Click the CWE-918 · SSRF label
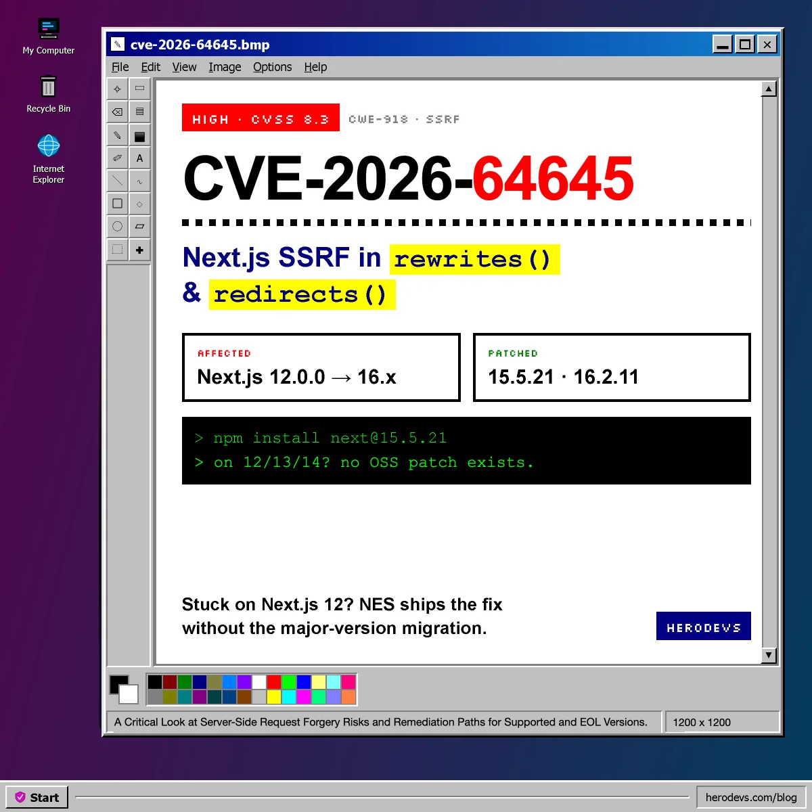This screenshot has width=812, height=812. [404, 119]
